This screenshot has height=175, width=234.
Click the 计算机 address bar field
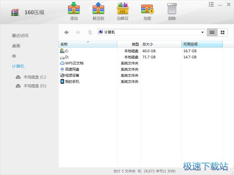(151, 32)
